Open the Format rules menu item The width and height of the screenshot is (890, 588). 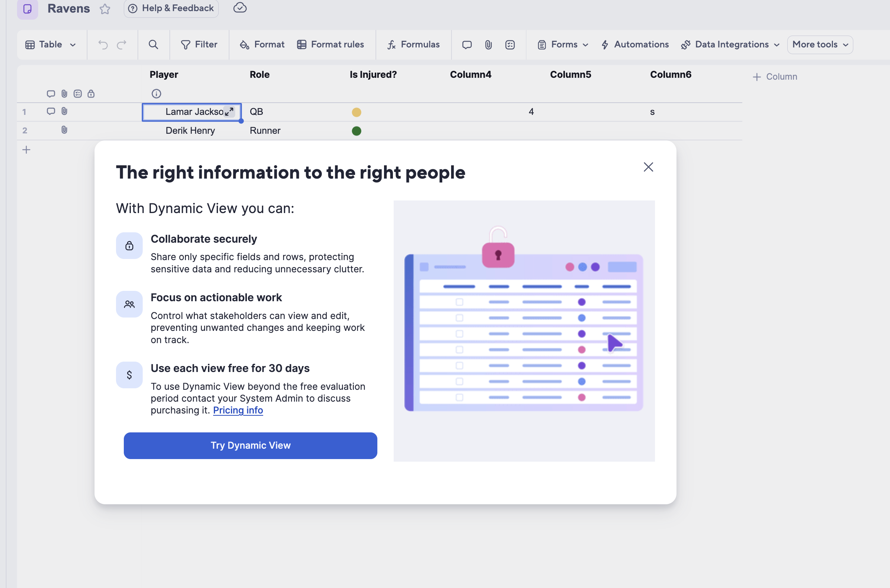coord(331,44)
